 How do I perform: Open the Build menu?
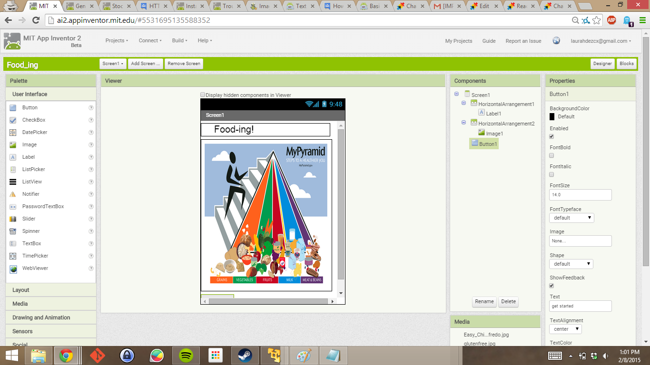tap(179, 41)
